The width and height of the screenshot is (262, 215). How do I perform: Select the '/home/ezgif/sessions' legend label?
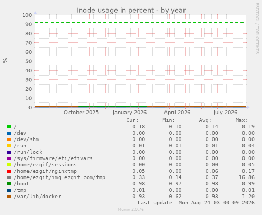click(45, 165)
